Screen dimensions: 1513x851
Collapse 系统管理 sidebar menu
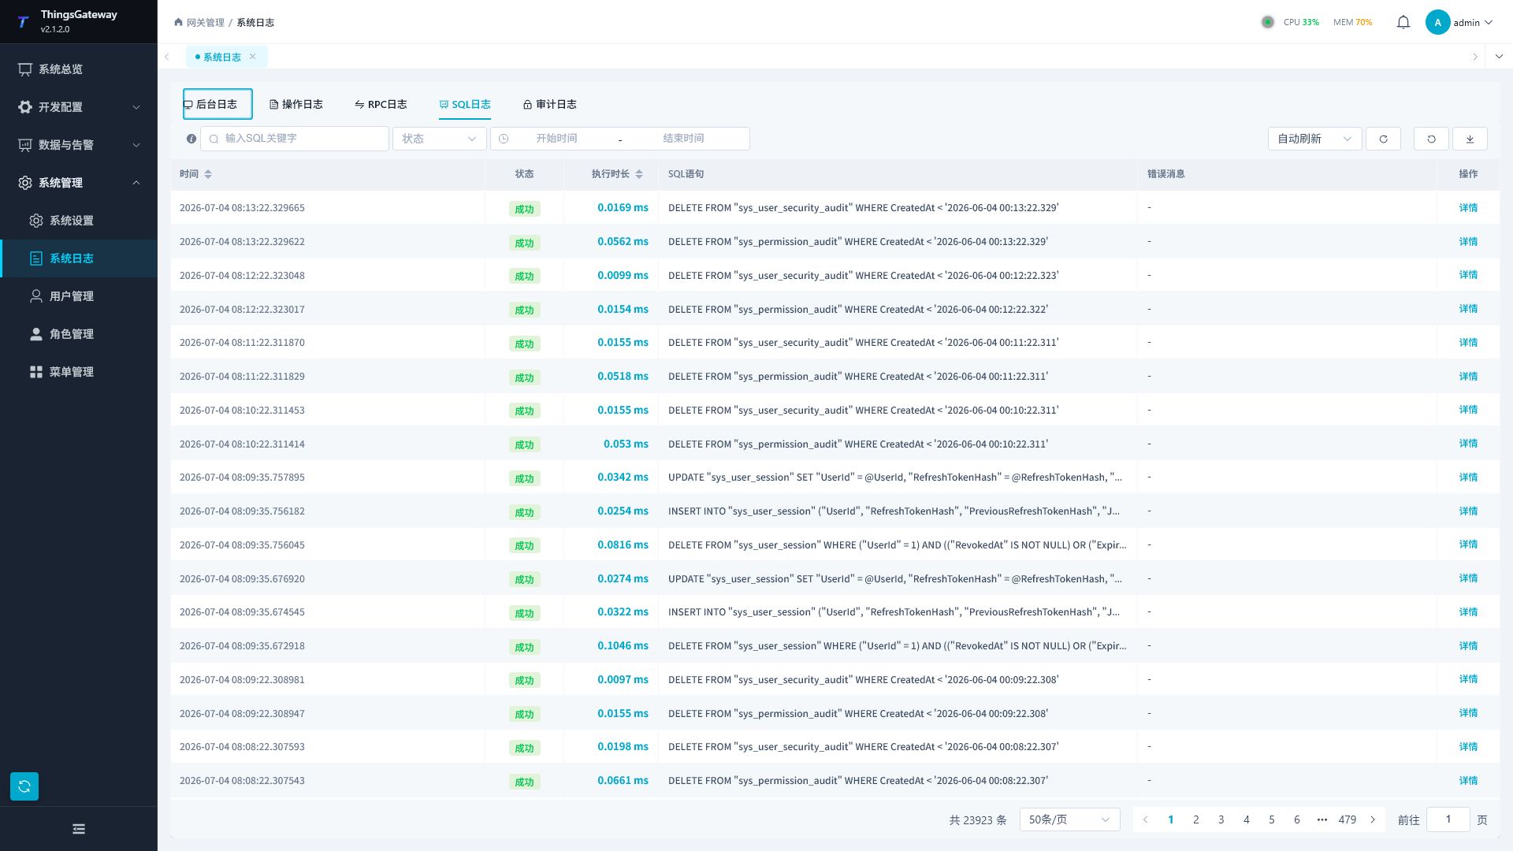79,183
